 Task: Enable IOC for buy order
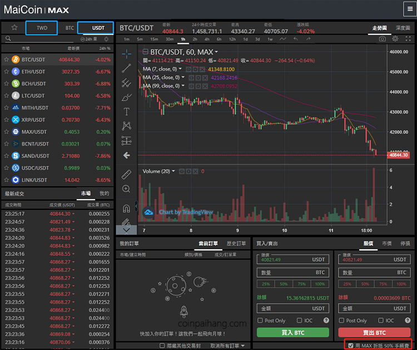pyautogui.click(x=300, y=320)
